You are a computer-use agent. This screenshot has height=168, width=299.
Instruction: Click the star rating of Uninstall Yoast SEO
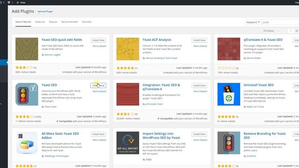226,117
